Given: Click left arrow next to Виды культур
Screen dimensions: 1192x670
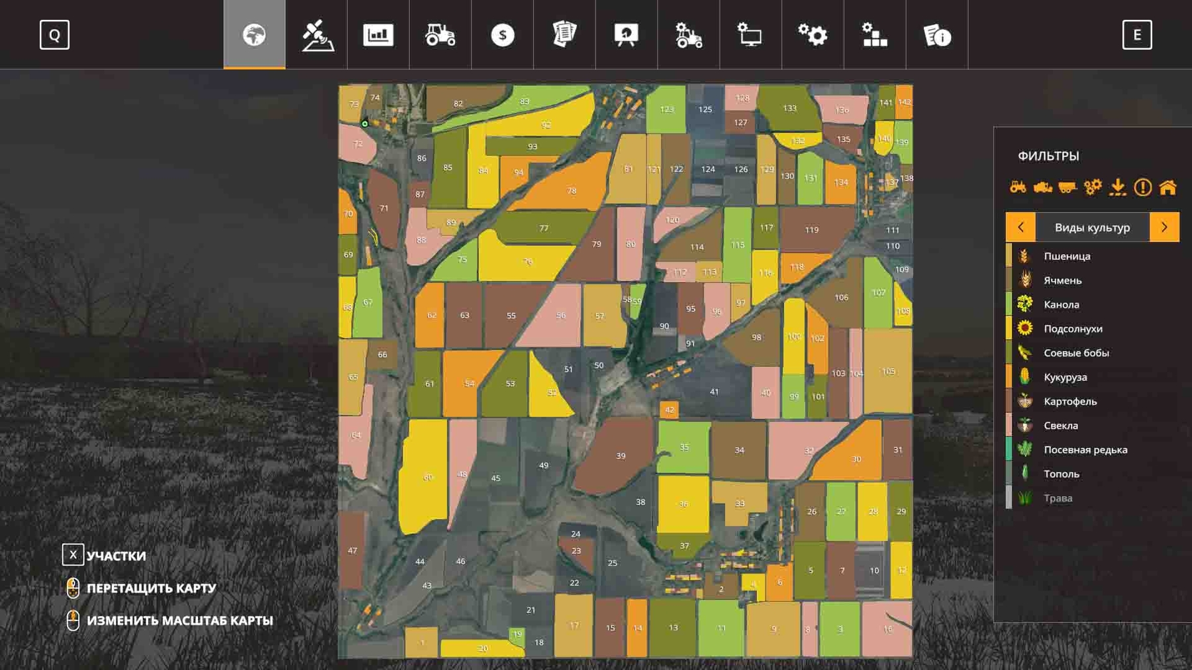Looking at the screenshot, I should point(1020,227).
